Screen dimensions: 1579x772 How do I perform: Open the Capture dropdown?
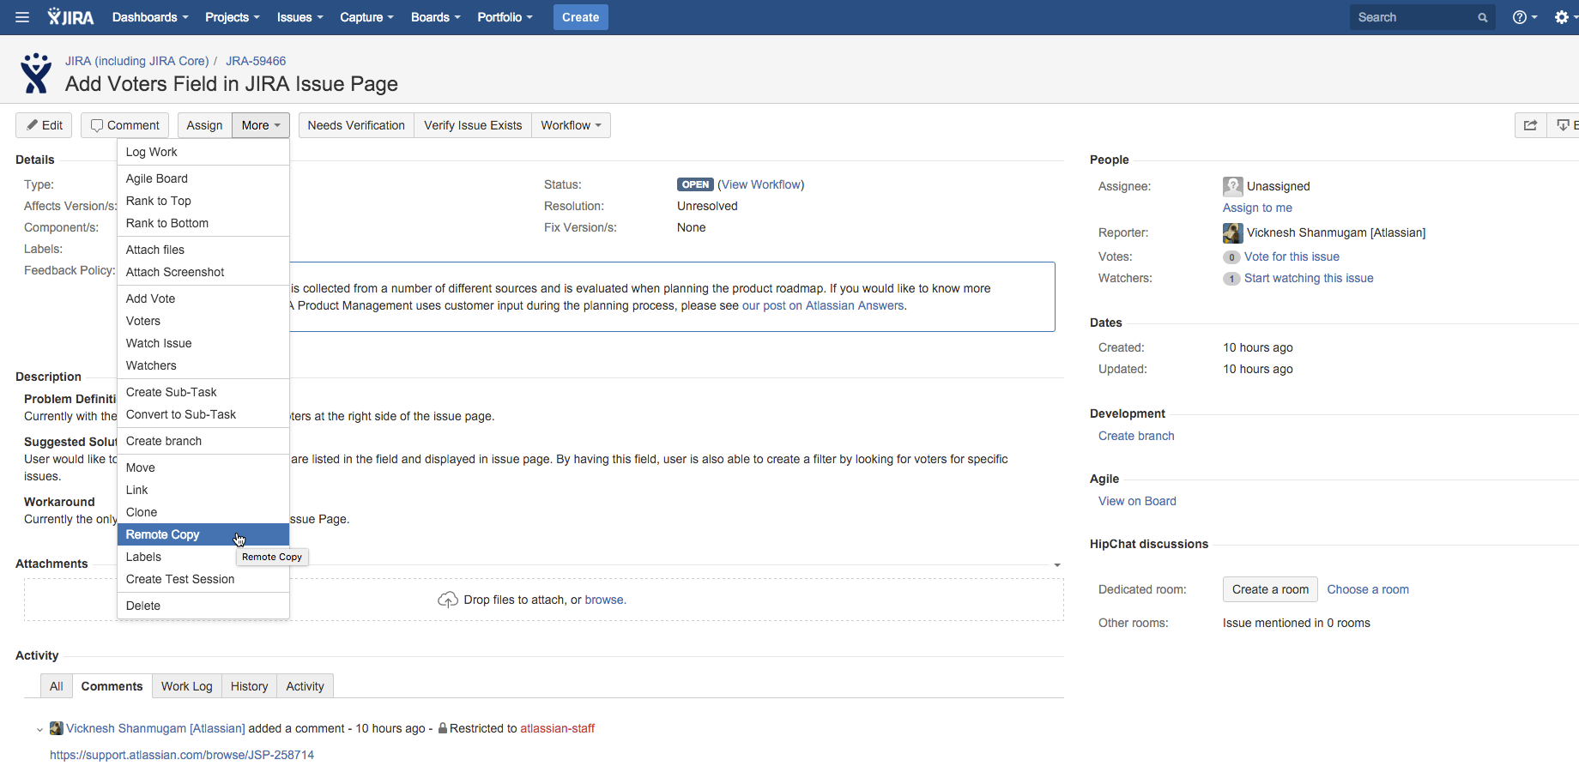[366, 17]
